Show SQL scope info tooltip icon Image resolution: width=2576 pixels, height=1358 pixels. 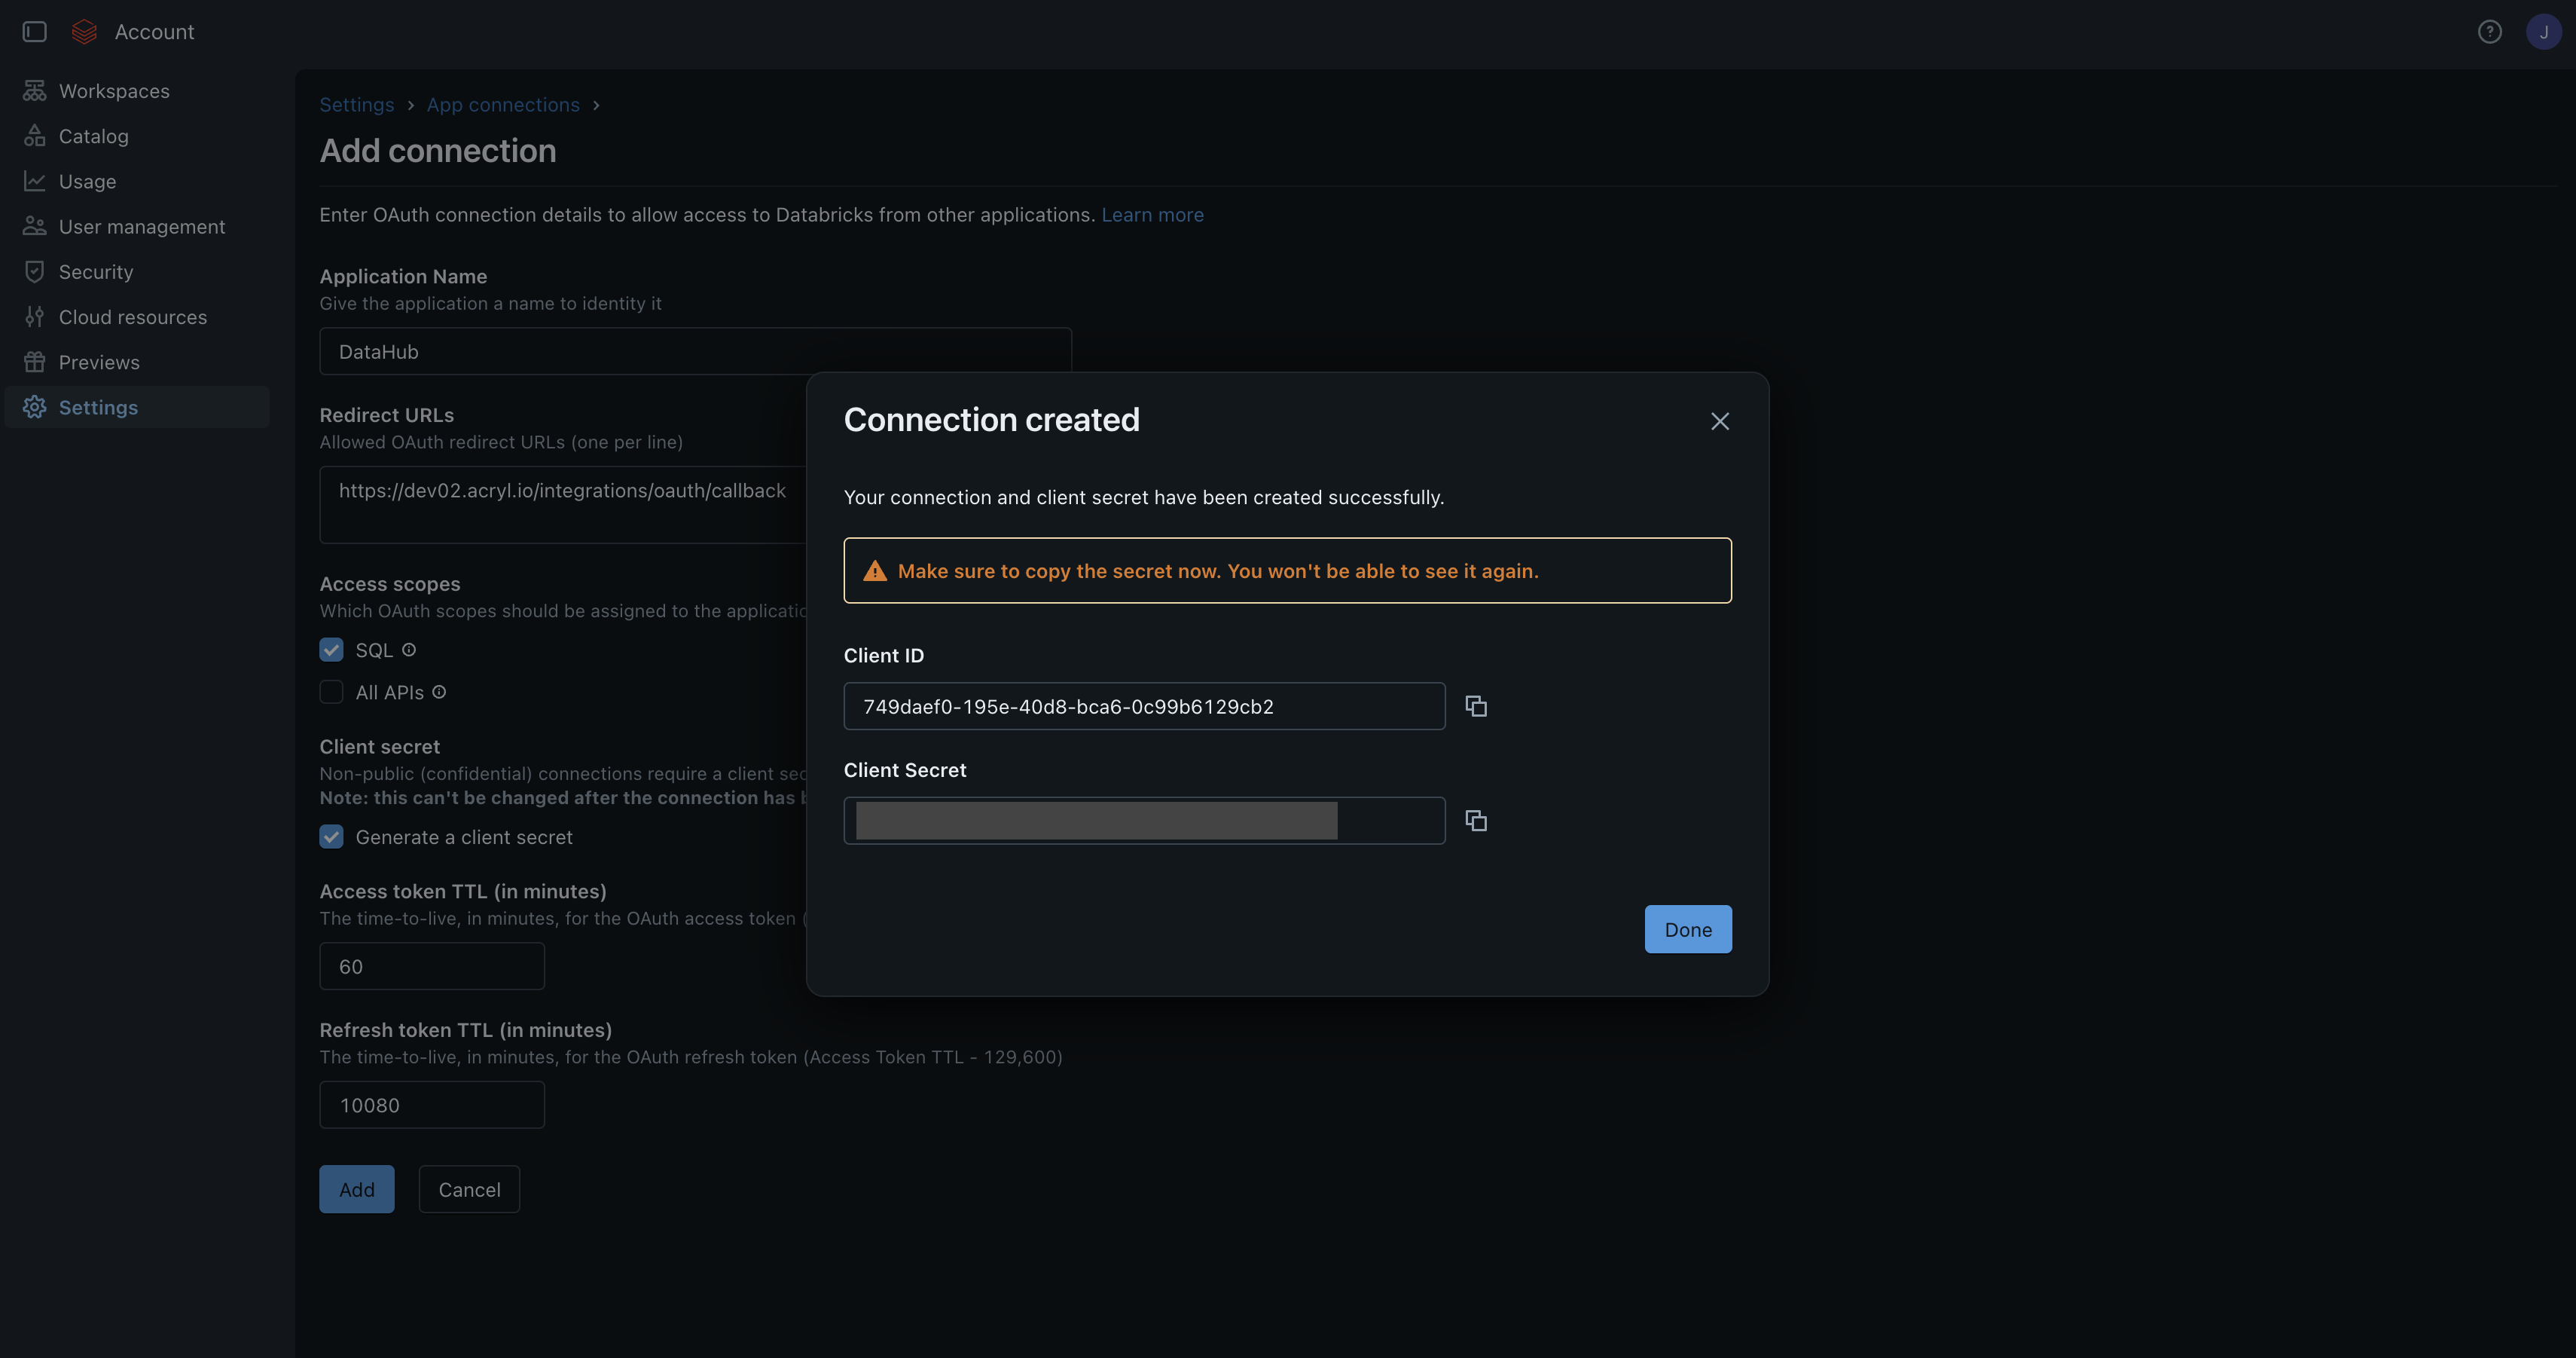pos(409,650)
